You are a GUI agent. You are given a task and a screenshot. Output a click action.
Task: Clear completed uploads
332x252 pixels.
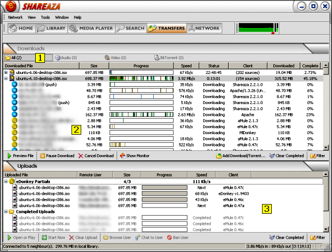coord(287,237)
